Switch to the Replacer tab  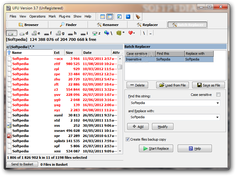click(x=147, y=25)
